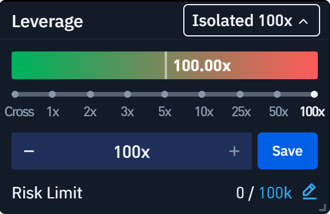Viewport: 330px width, 214px height.
Task: Select the 50x slider dot
Action: [x=277, y=94]
